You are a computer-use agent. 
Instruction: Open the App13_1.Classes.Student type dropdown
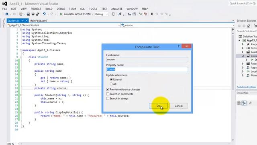click(x=119, y=25)
